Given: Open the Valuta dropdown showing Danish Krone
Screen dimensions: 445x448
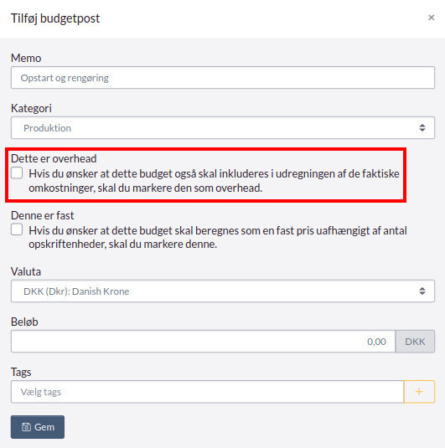Looking at the screenshot, I should (x=223, y=291).
